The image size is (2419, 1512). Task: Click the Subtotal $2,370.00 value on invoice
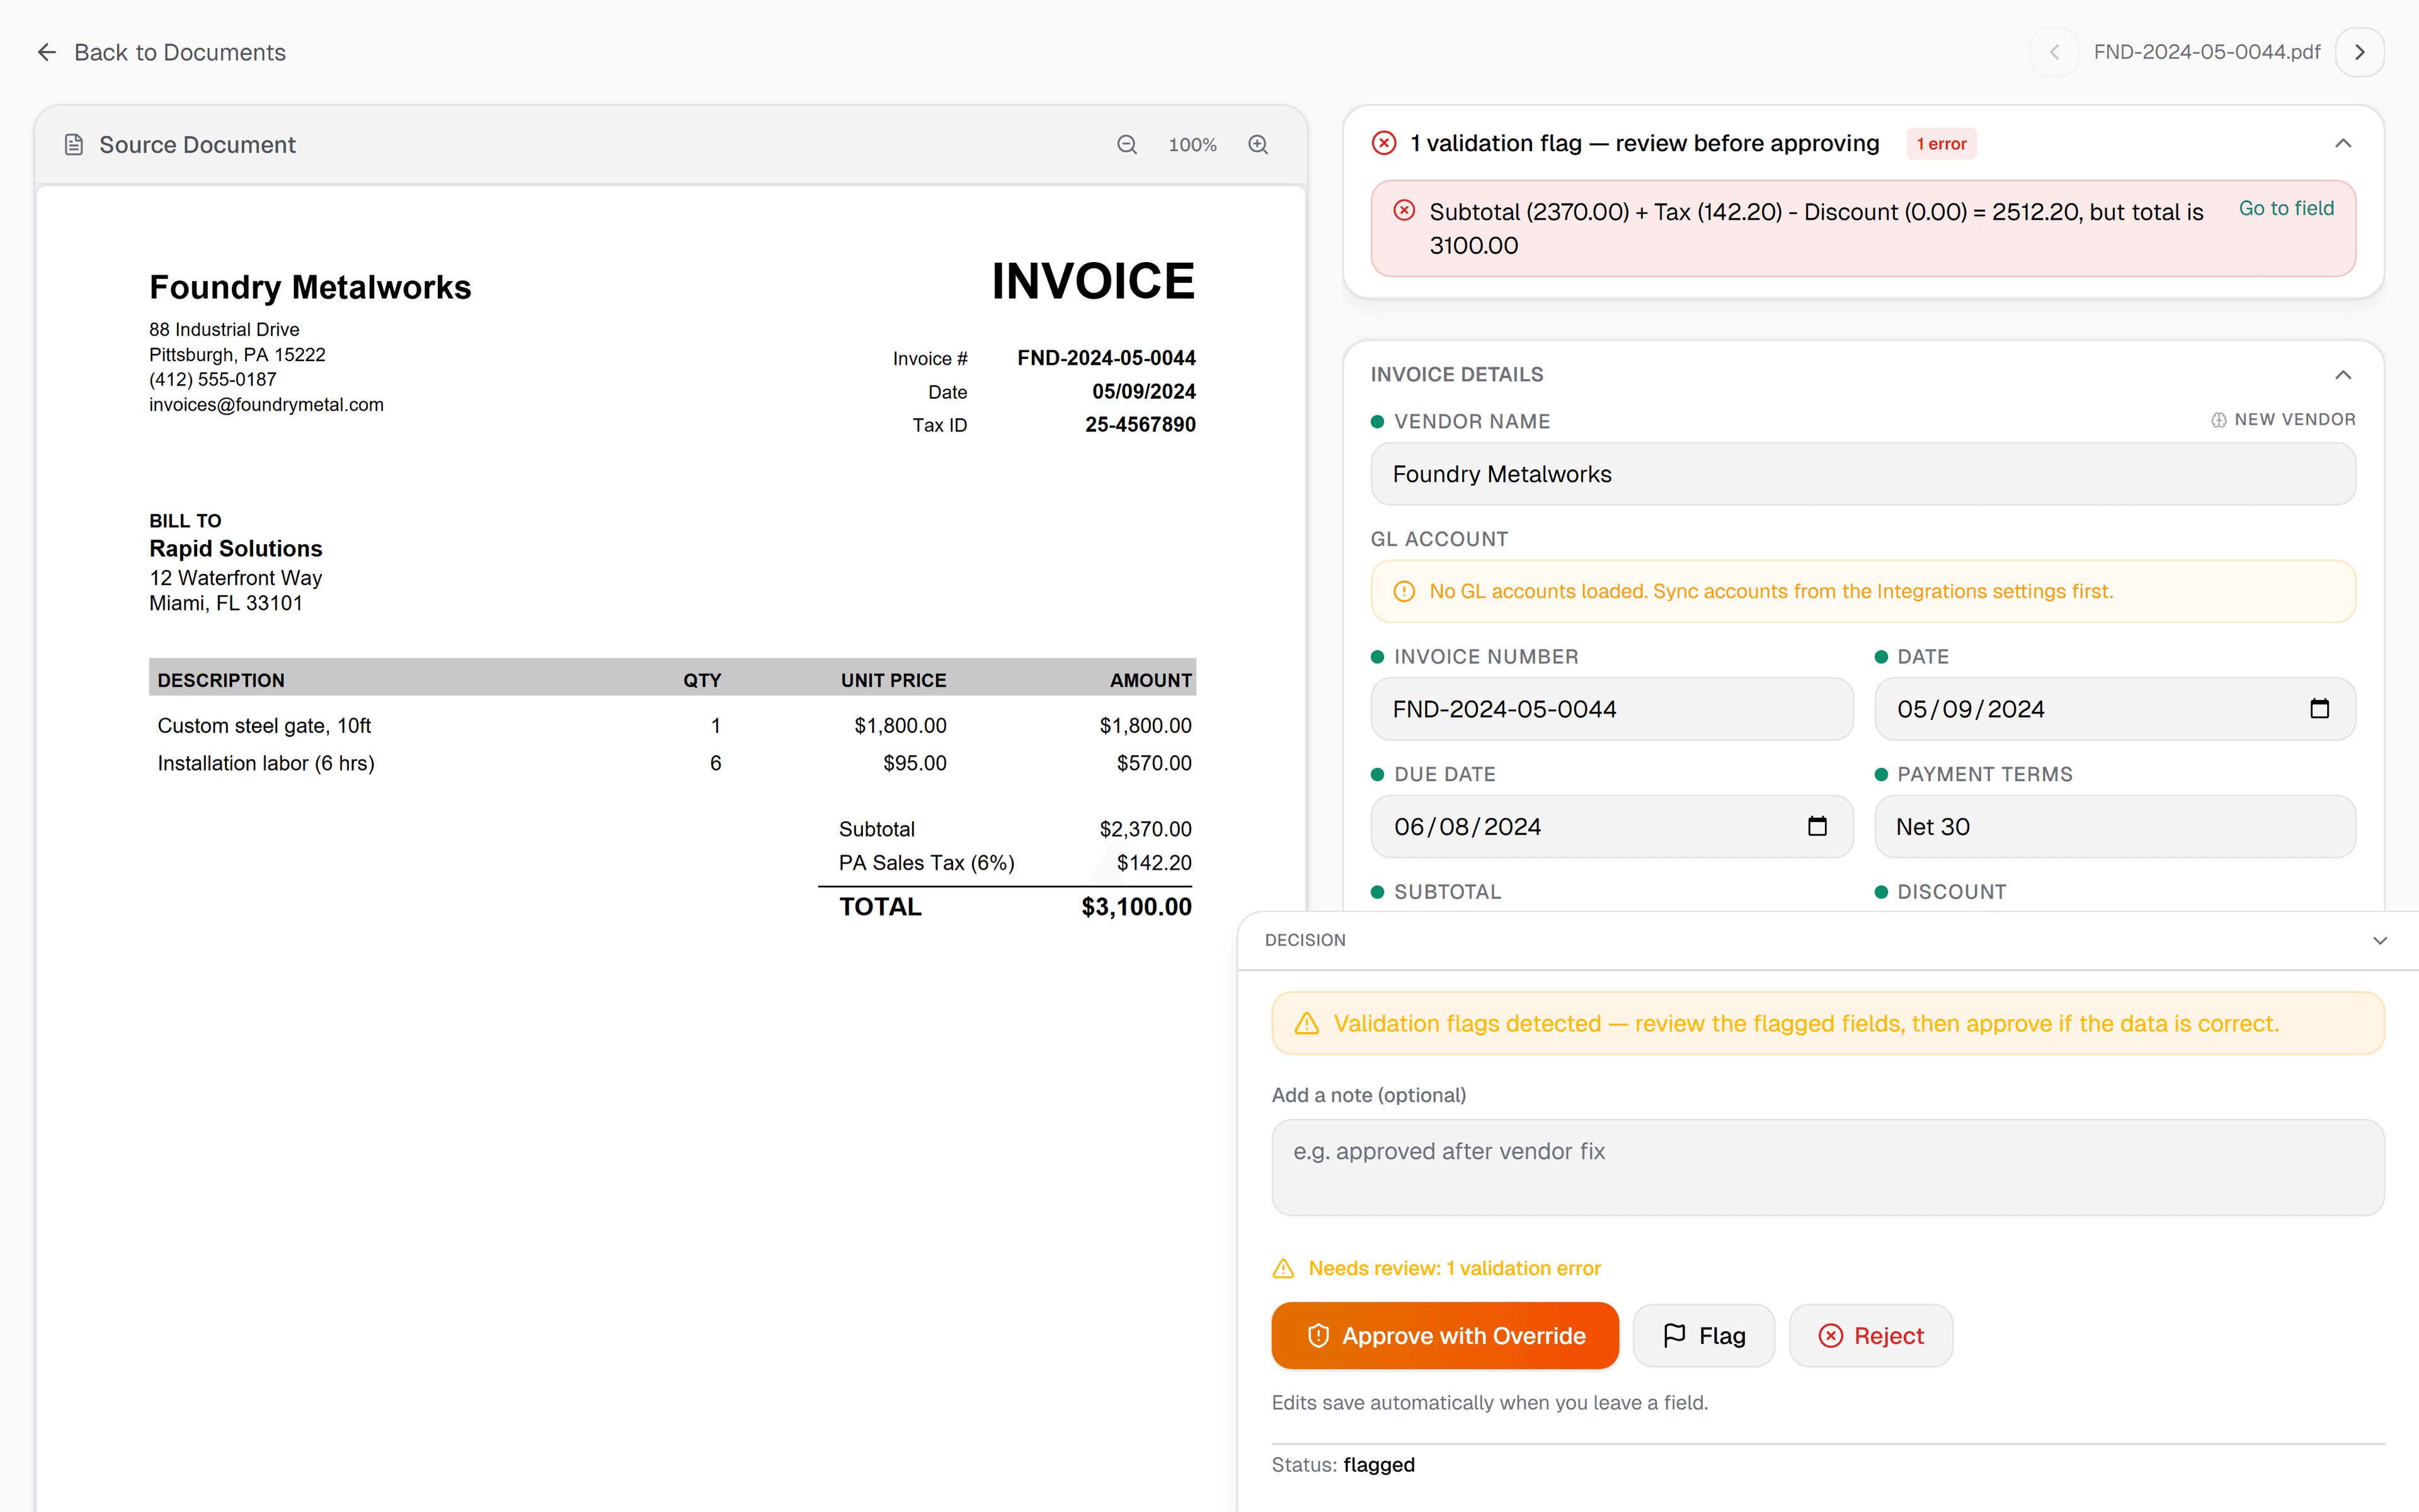pyautogui.click(x=1145, y=830)
